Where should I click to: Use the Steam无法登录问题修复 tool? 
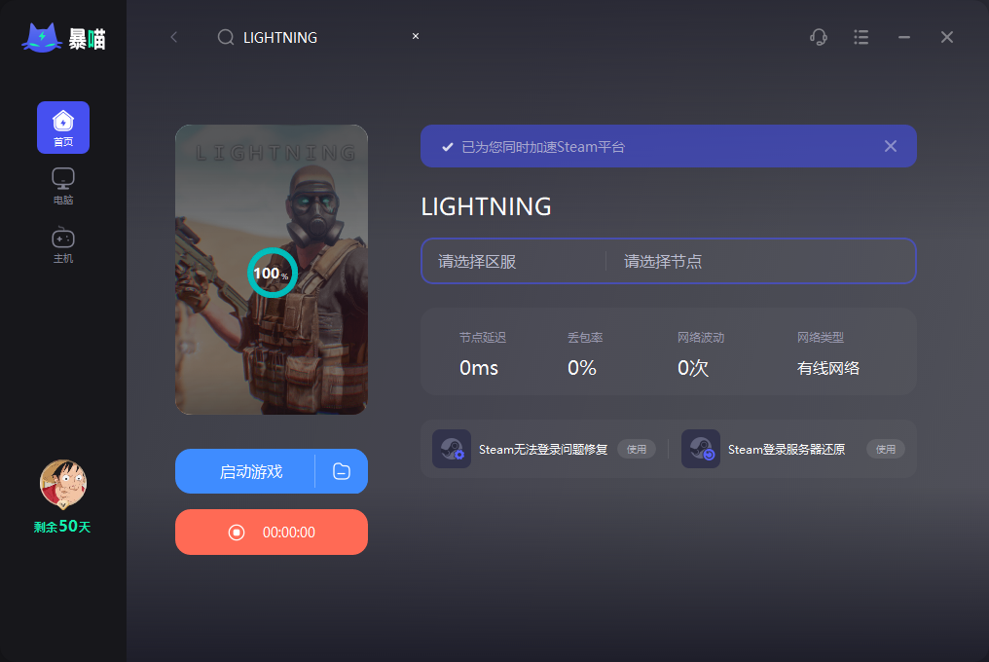(637, 450)
